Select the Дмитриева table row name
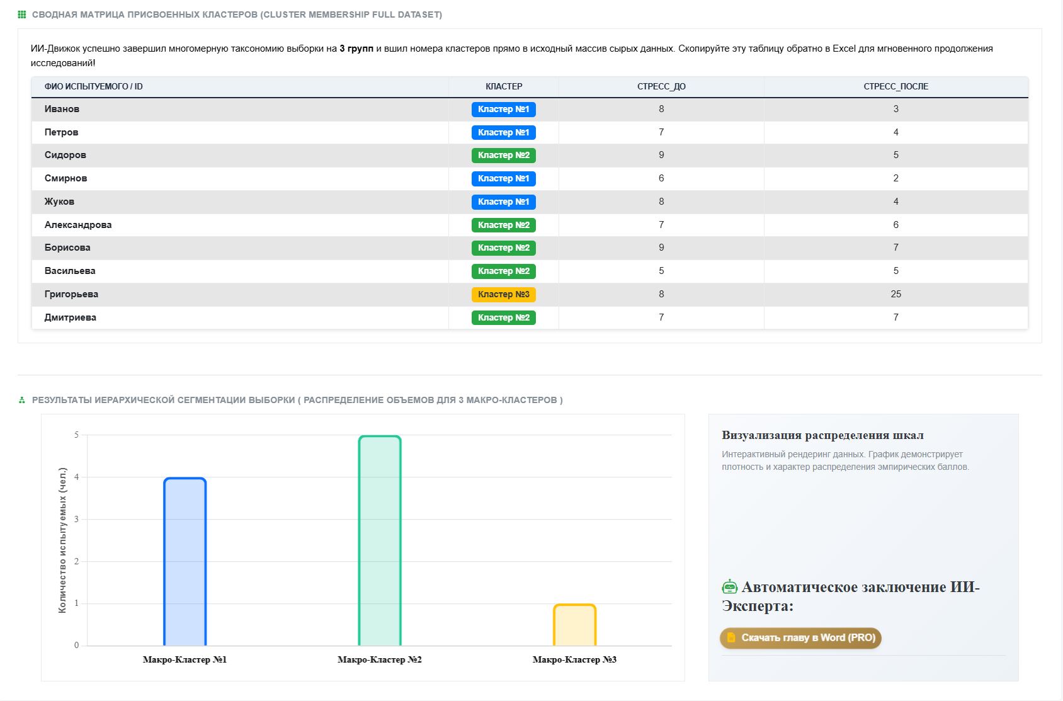 point(71,317)
